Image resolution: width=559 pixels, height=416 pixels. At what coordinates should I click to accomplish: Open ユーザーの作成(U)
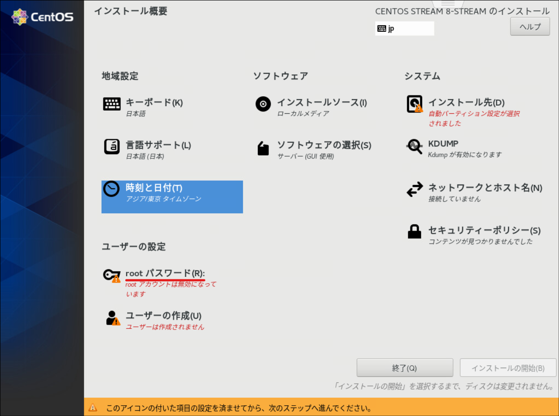tap(163, 316)
